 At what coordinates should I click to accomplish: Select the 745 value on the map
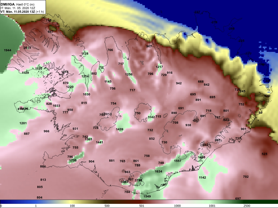49,20
